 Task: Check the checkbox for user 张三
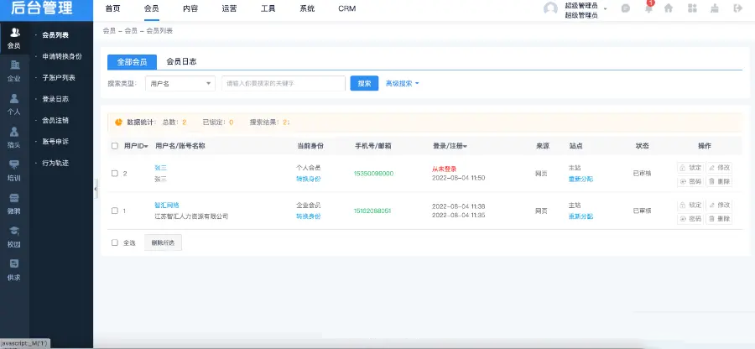[115, 174]
